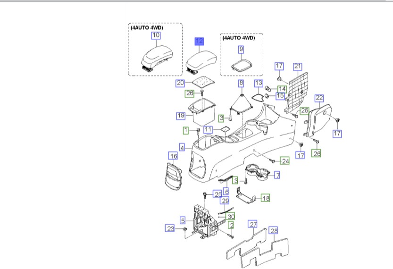This screenshot has width=393, height=269.
Task: Click part number 13 callout
Action: coord(259,83)
